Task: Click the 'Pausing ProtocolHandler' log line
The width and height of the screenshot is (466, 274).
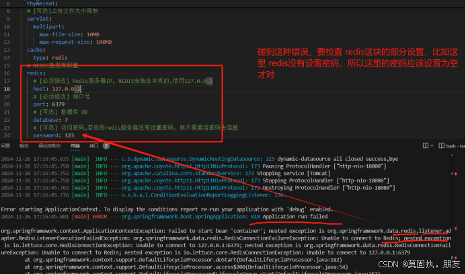Action: 194,166
